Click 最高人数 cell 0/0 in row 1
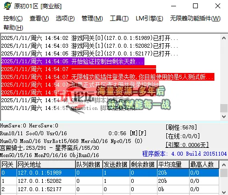 (204, 181)
